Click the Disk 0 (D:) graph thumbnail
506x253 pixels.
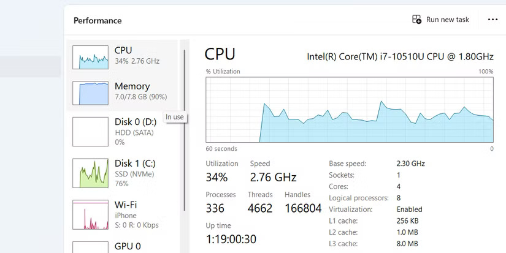pyautogui.click(x=90, y=131)
